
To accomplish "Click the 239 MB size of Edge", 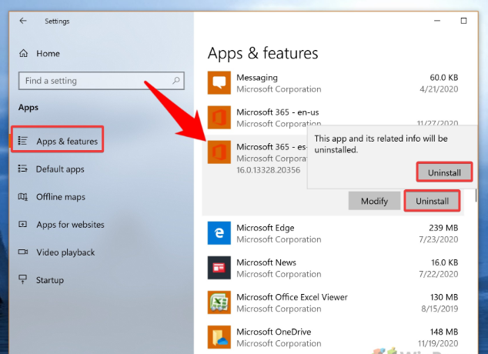I will (443, 228).
